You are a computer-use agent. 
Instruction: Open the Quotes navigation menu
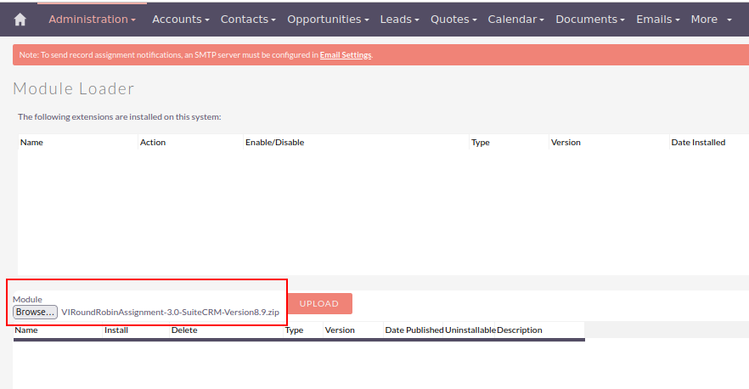[453, 19]
